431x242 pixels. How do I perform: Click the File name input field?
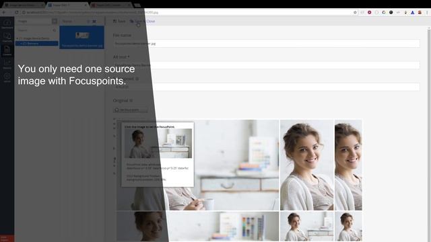(267, 43)
